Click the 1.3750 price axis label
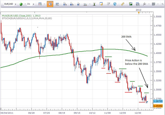 158,62
